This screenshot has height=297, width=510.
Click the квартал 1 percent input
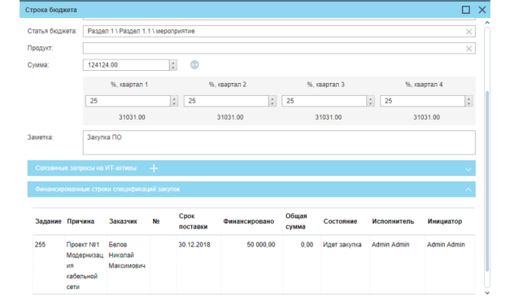(x=129, y=101)
